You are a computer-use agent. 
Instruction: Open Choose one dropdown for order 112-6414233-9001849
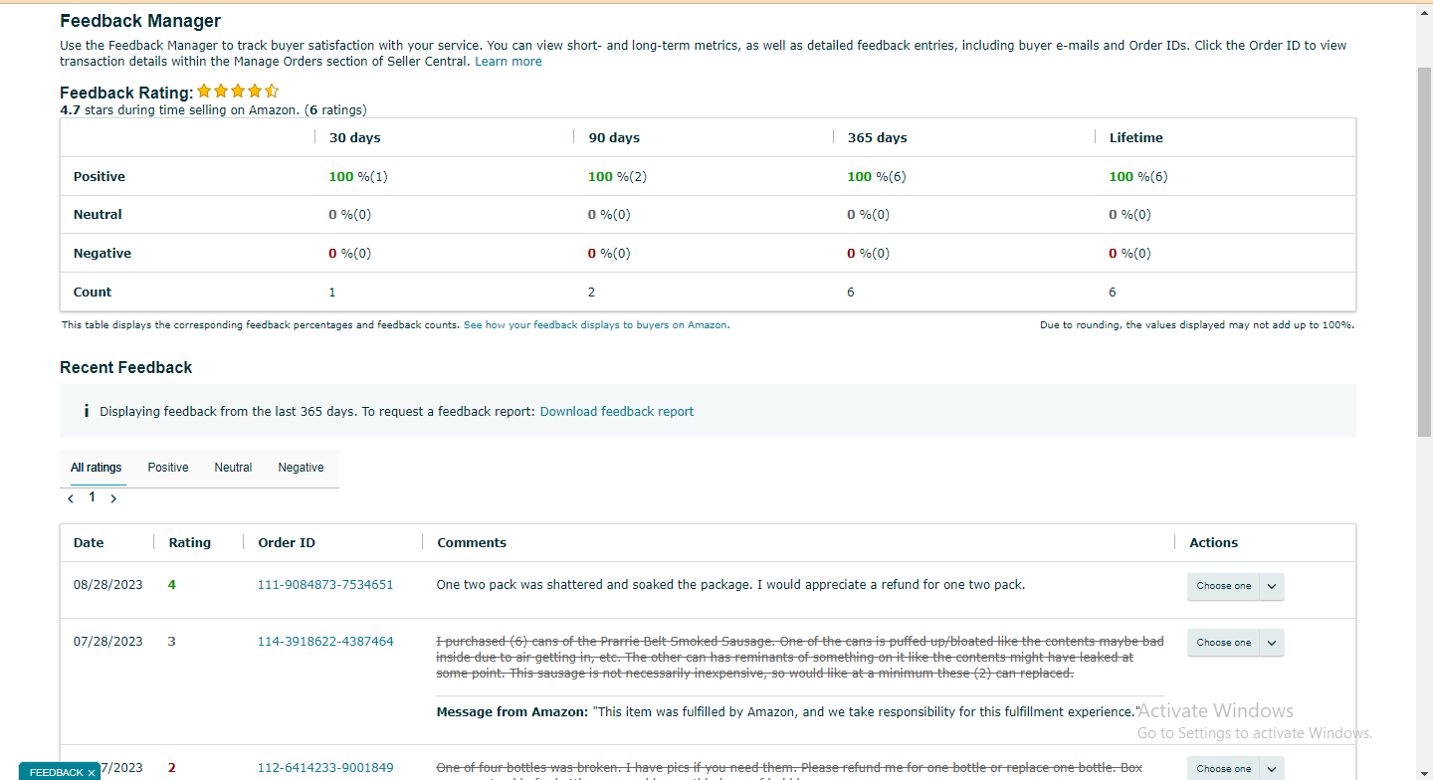click(1235, 768)
